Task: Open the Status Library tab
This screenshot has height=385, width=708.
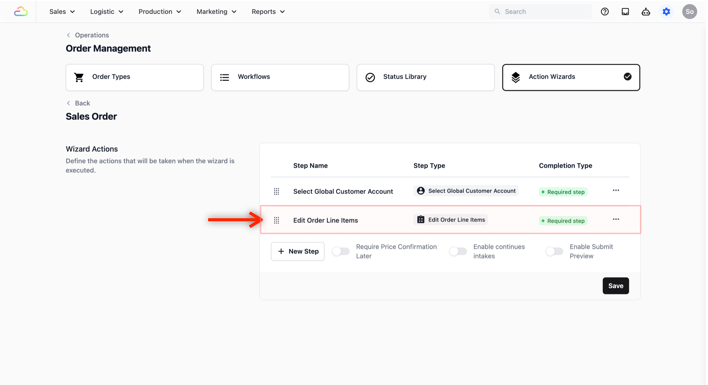Action: click(x=425, y=77)
